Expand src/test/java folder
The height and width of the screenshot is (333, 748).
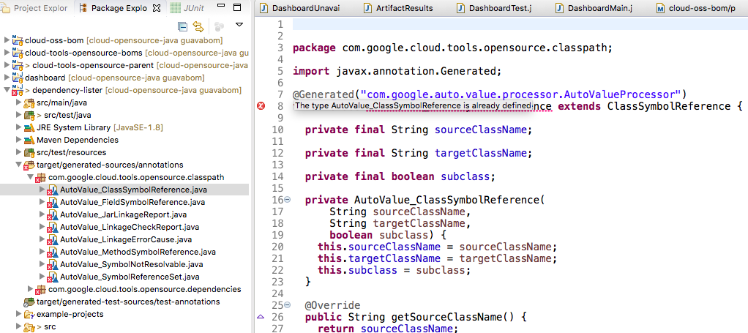pos(18,115)
